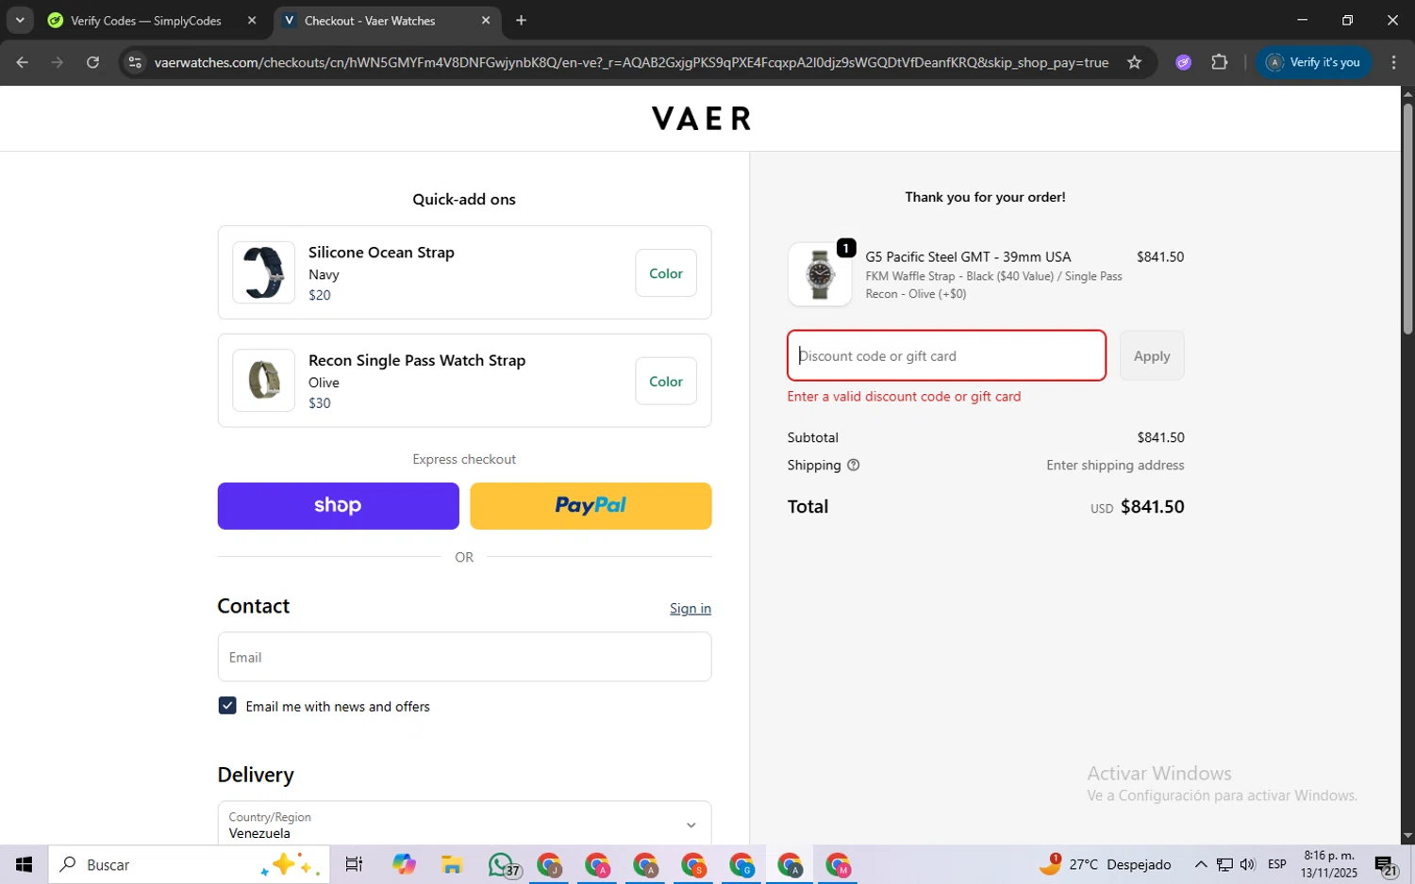Go back to the previous page

pos(23,62)
